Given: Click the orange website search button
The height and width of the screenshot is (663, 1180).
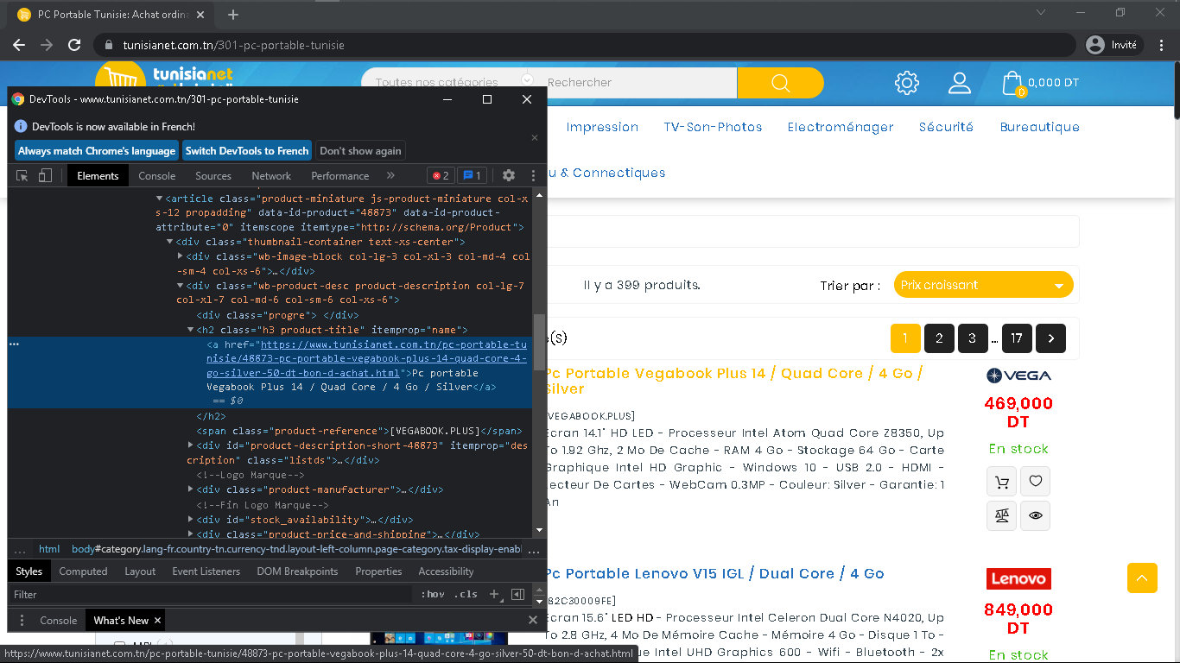Looking at the screenshot, I should click(780, 83).
